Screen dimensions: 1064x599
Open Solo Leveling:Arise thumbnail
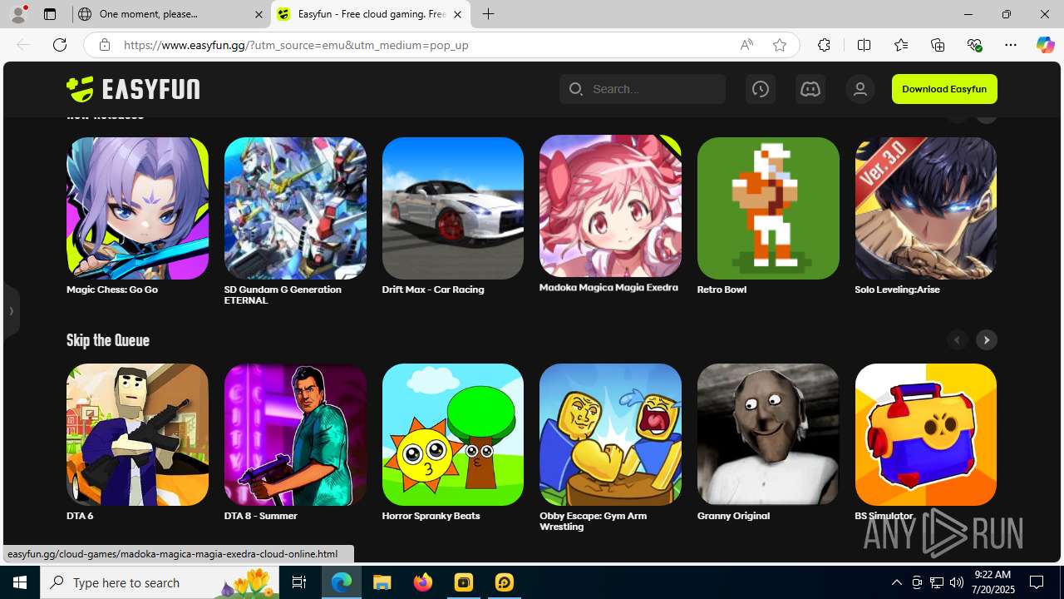tap(926, 208)
